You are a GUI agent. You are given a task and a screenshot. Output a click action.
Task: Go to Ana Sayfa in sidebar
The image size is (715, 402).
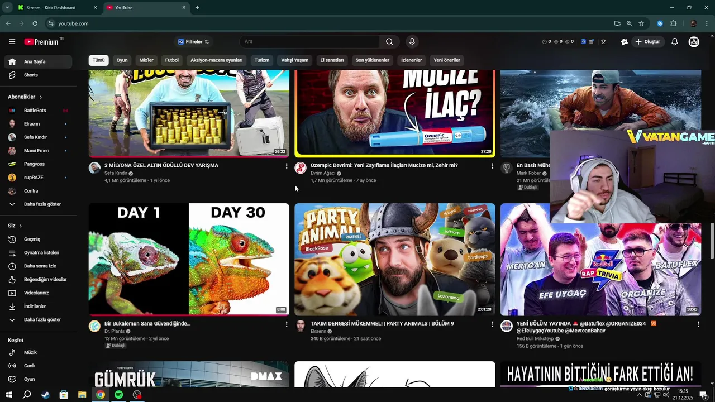point(39,61)
